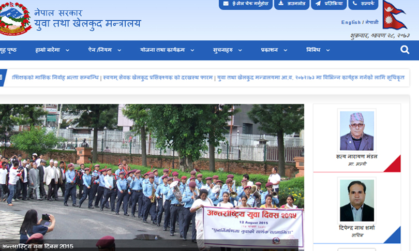419x251 pixels.
Task: Click the मा. मन्त्री designation text
Action: 357,164
